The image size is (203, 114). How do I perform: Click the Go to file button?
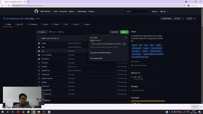(x=114, y=32)
